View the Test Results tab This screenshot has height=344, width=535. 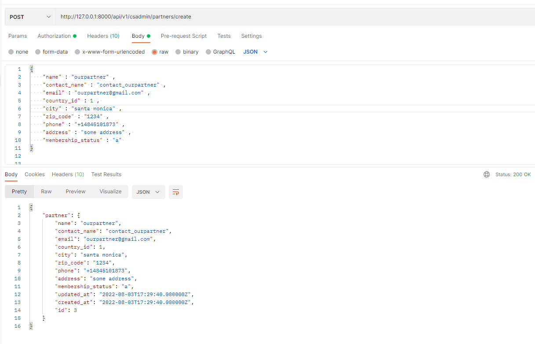106,174
